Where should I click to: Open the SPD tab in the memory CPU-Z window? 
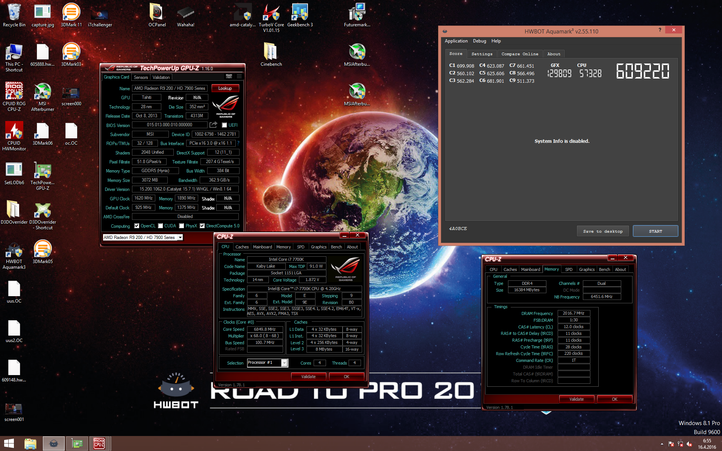[569, 269]
